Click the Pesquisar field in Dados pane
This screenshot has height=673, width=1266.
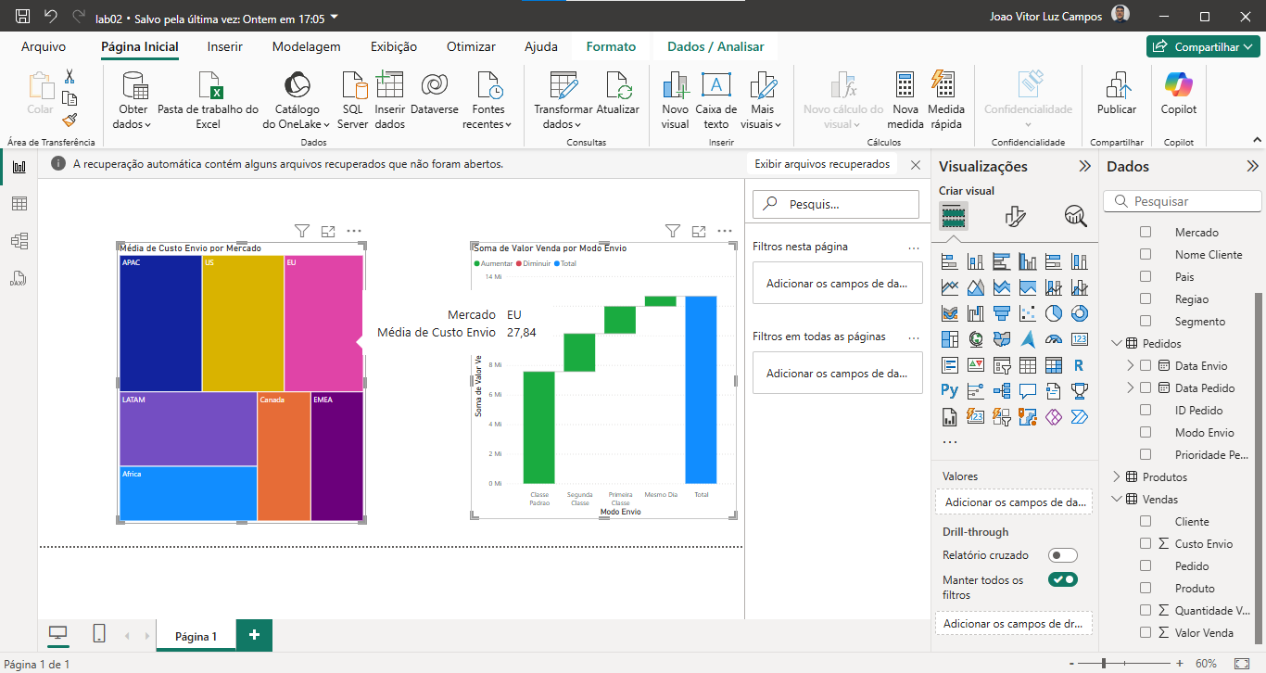pyautogui.click(x=1183, y=201)
